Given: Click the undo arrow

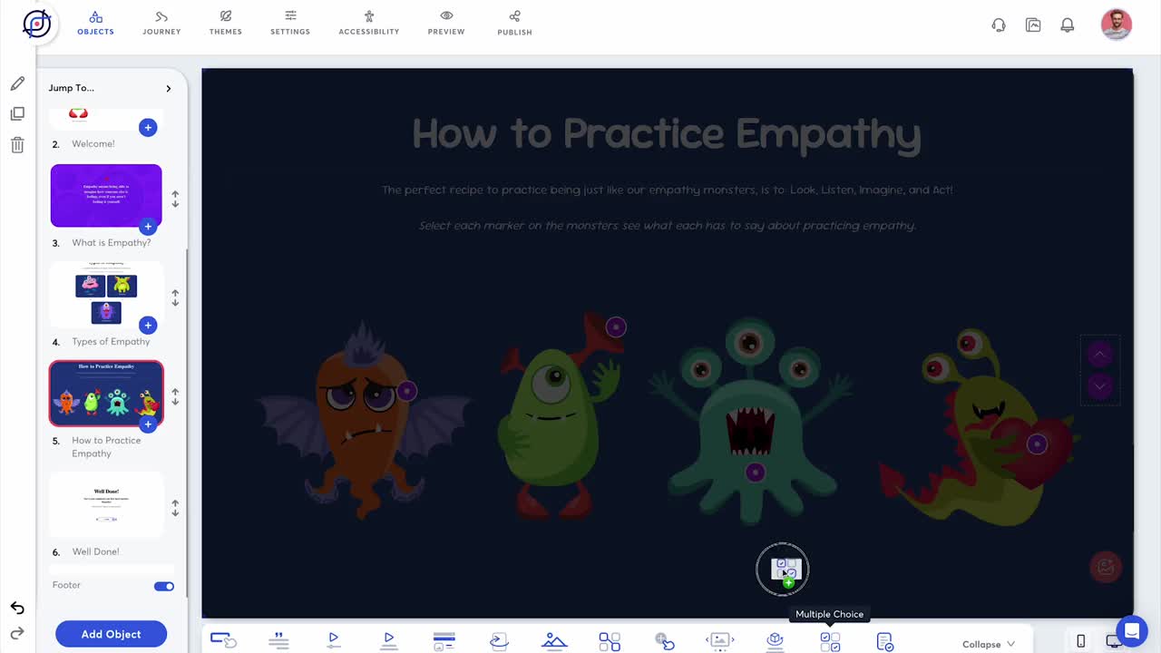Looking at the screenshot, I should click(x=17, y=608).
